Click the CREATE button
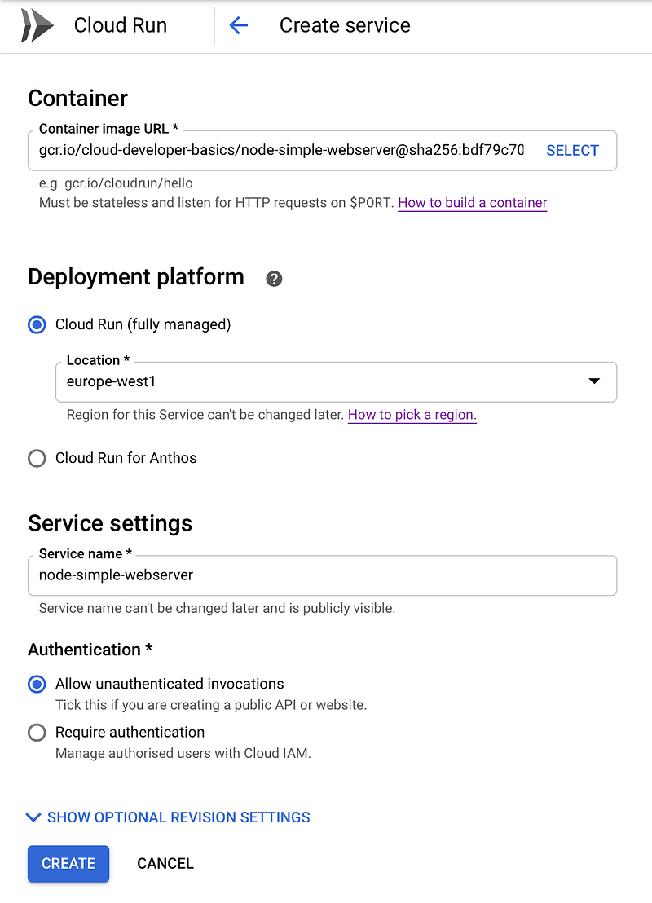 (x=68, y=864)
